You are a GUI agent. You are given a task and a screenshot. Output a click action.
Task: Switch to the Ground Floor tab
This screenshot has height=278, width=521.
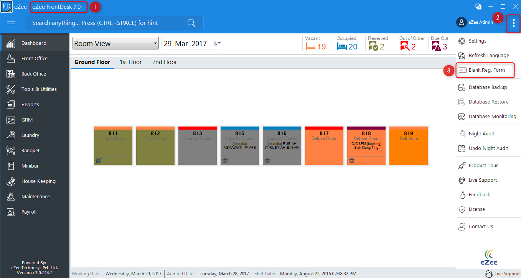(x=92, y=62)
